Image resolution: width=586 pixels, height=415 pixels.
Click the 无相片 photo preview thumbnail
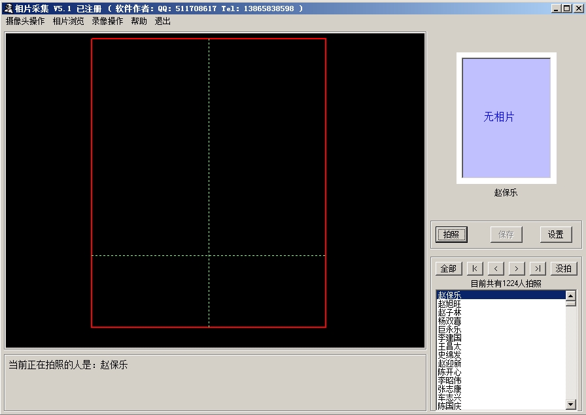506,118
